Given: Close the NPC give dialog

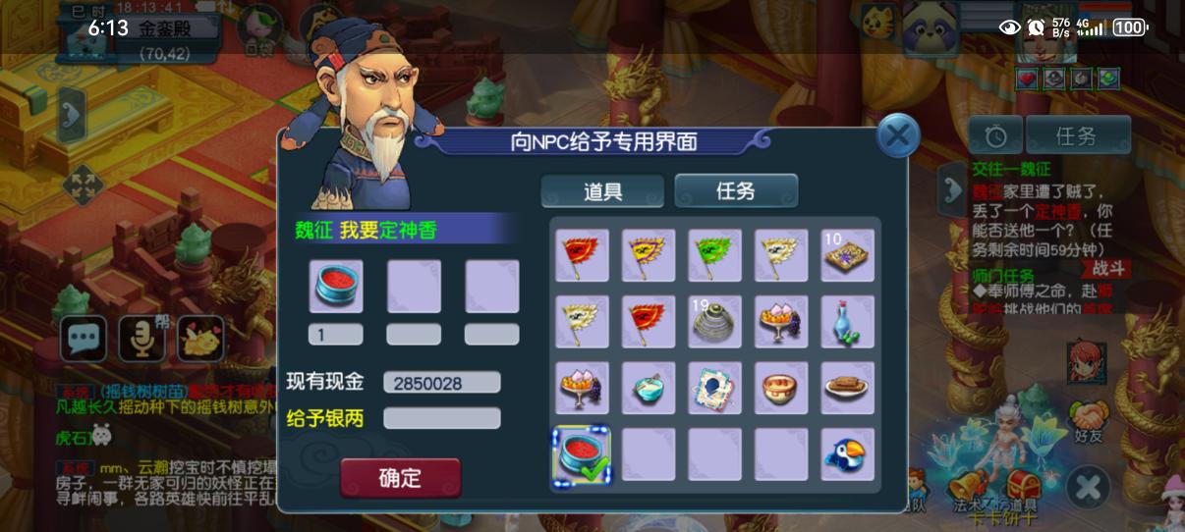Looking at the screenshot, I should pyautogui.click(x=896, y=136).
